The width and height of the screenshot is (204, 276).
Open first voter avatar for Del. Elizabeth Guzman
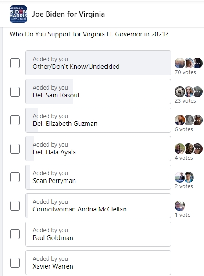179,120
